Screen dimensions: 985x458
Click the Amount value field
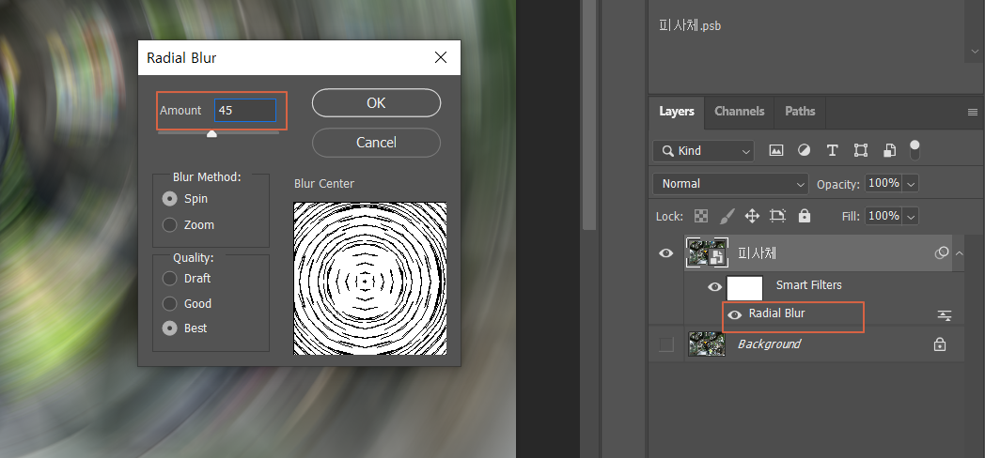245,111
